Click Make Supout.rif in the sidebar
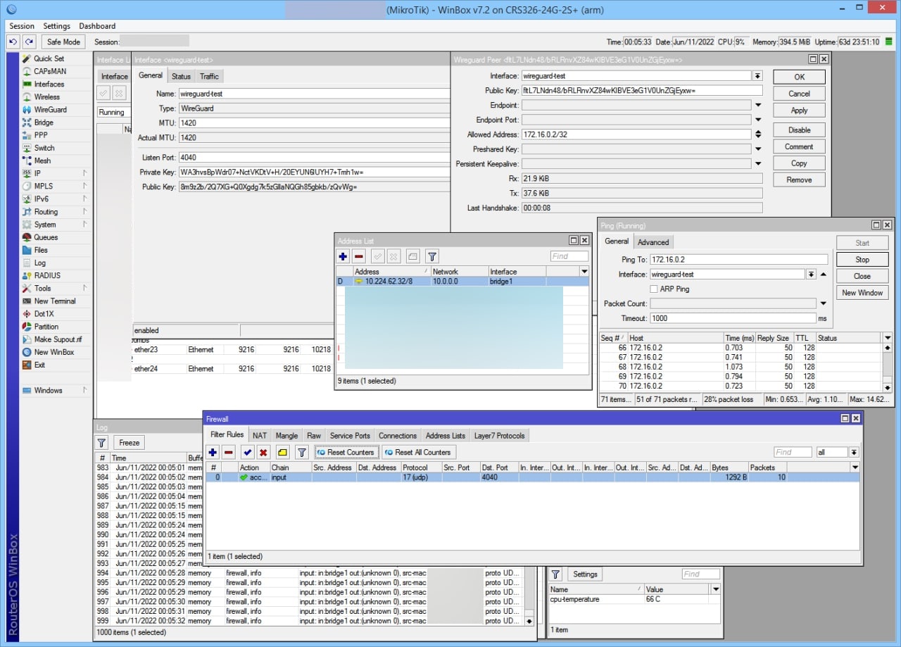This screenshot has width=901, height=647. pyautogui.click(x=58, y=339)
